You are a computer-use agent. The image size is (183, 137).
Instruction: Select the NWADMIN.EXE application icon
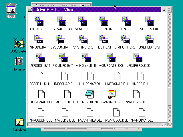[112, 94]
